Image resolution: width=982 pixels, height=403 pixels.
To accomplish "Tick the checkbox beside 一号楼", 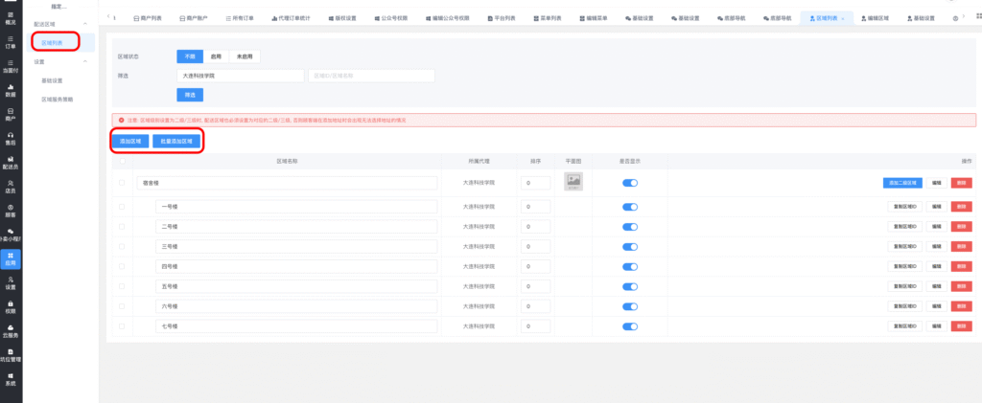I will (x=121, y=207).
